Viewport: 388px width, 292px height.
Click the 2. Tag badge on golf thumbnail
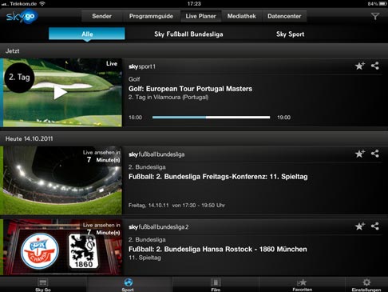19,78
